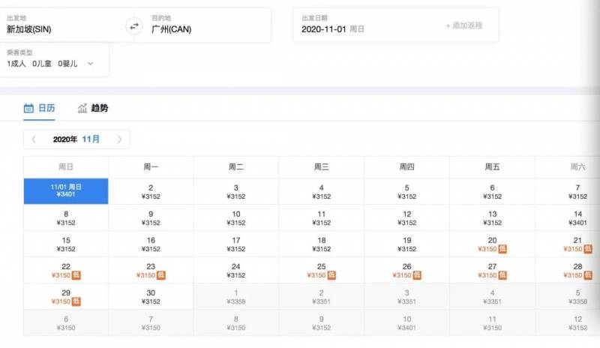Expand passenger type dropdown chevron

(90, 64)
